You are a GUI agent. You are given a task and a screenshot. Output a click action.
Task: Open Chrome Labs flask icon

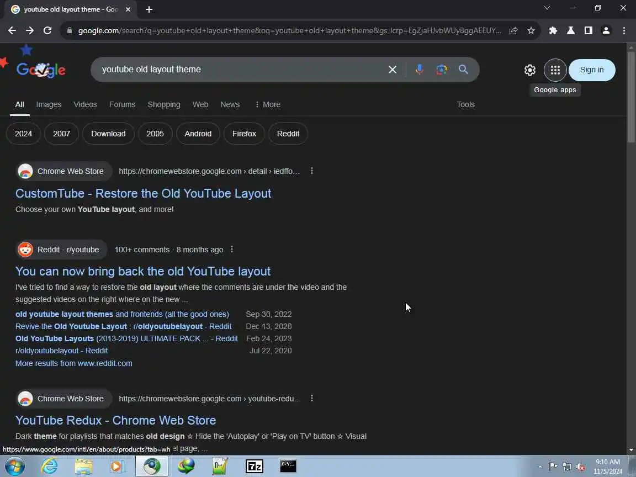[x=570, y=30]
